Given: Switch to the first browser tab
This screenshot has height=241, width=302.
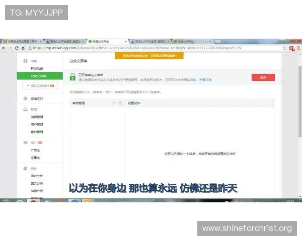Looking at the screenshot, I should (x=22, y=41).
